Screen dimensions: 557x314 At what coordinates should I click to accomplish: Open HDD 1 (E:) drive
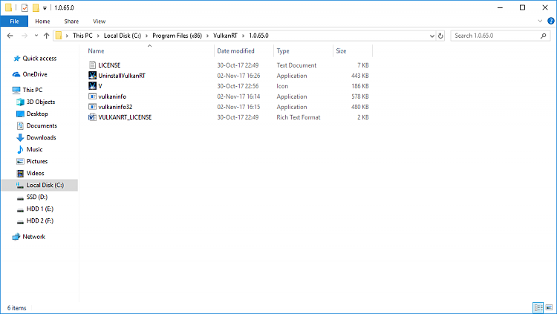point(40,209)
